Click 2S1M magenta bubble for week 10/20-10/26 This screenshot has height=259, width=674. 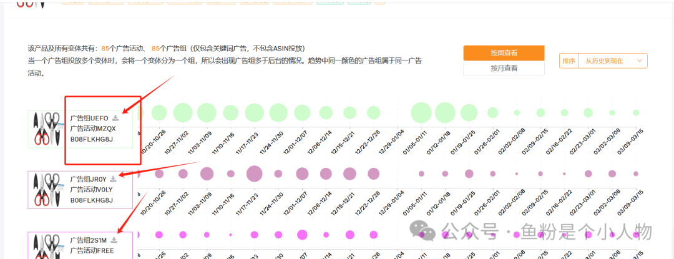click(x=159, y=235)
